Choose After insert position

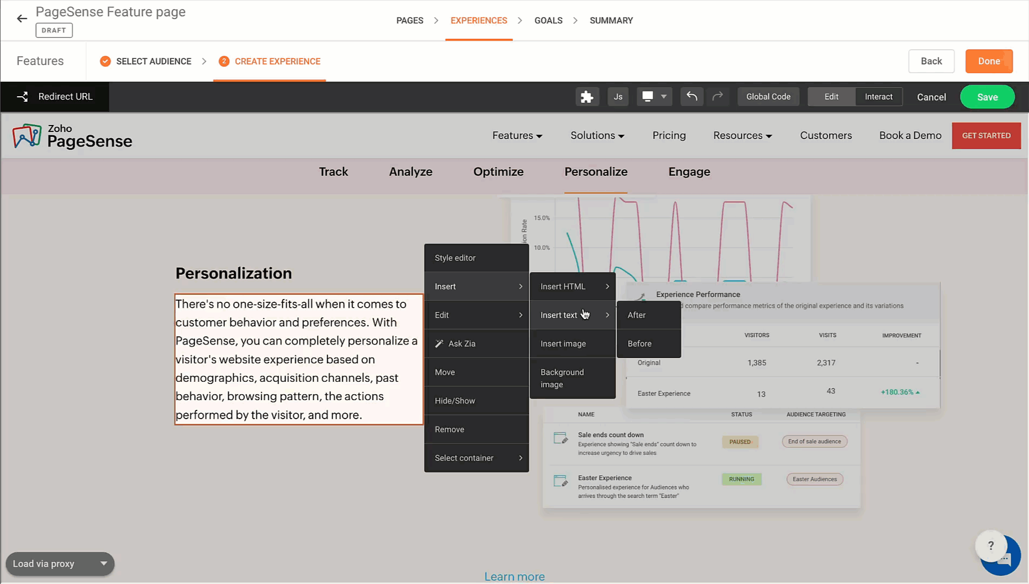pos(649,315)
